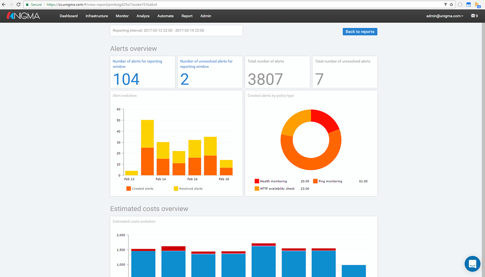Open the Report menu
485x277 pixels.
(x=187, y=16)
